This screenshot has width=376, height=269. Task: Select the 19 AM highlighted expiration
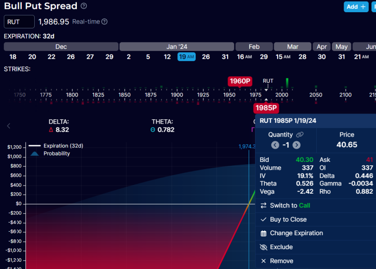[187, 57]
